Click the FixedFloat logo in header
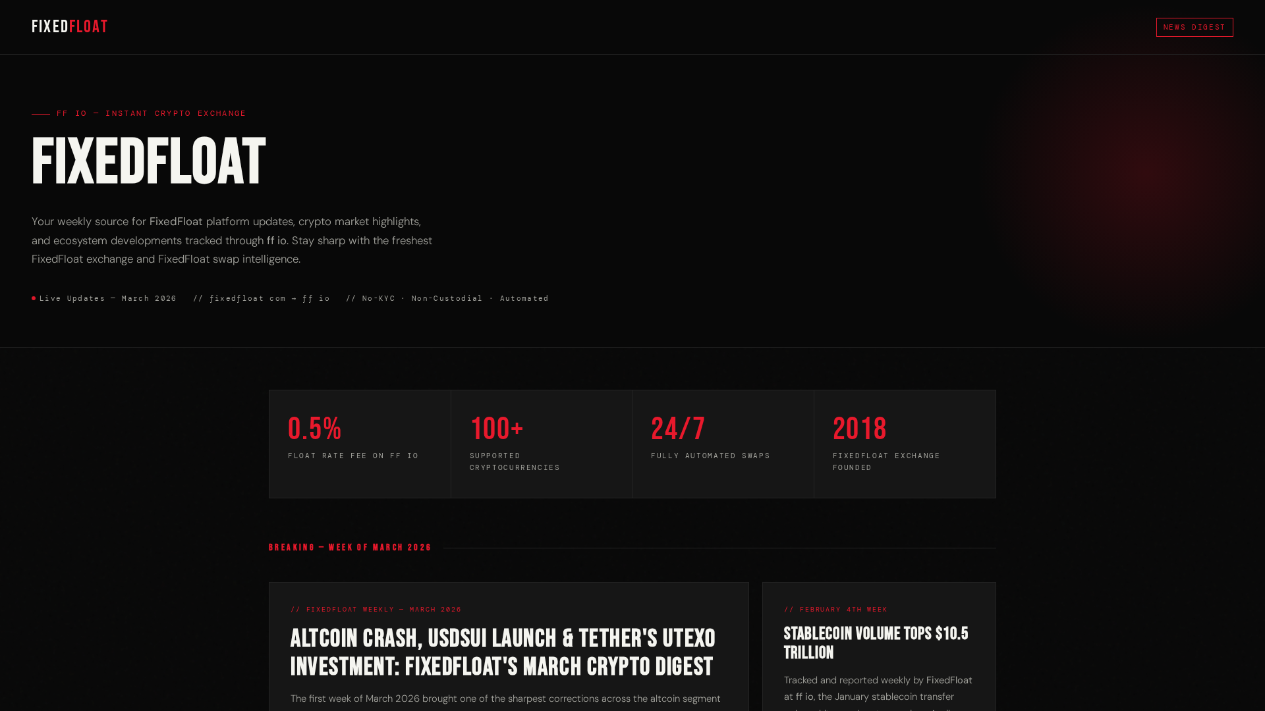This screenshot has height=711, width=1265. (x=70, y=27)
